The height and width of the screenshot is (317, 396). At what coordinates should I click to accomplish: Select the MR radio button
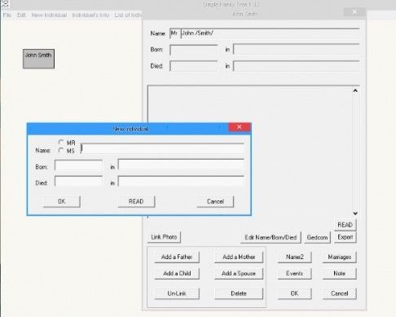click(x=61, y=143)
